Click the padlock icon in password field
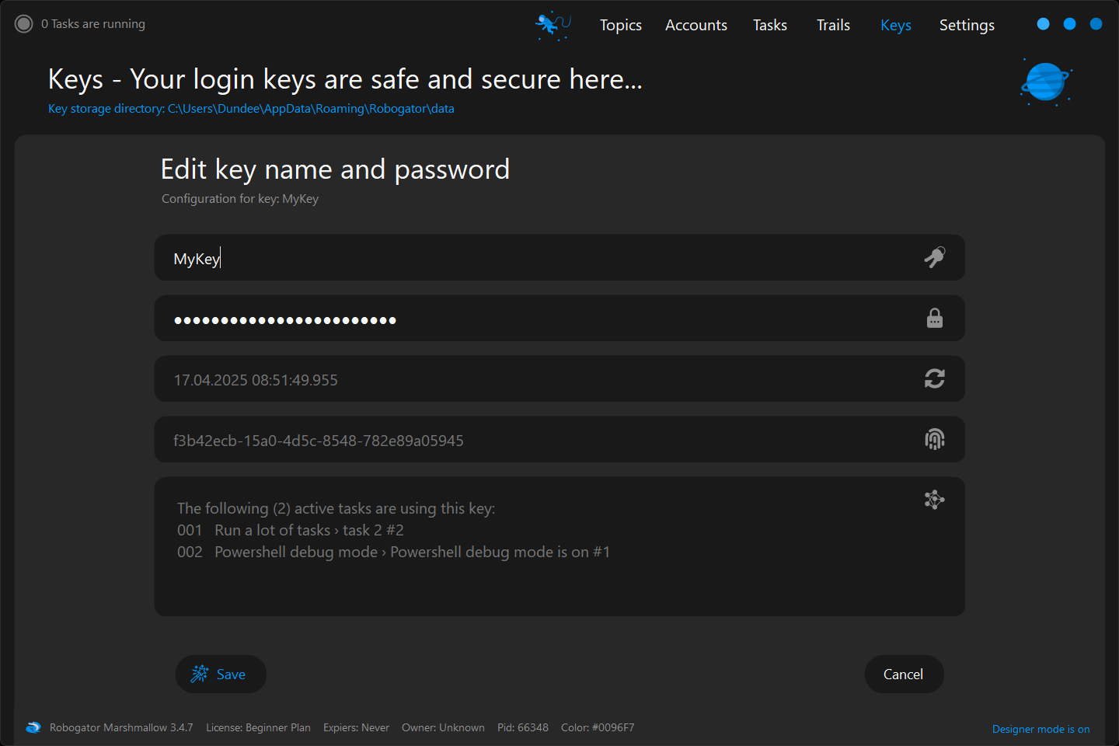 [x=934, y=319]
